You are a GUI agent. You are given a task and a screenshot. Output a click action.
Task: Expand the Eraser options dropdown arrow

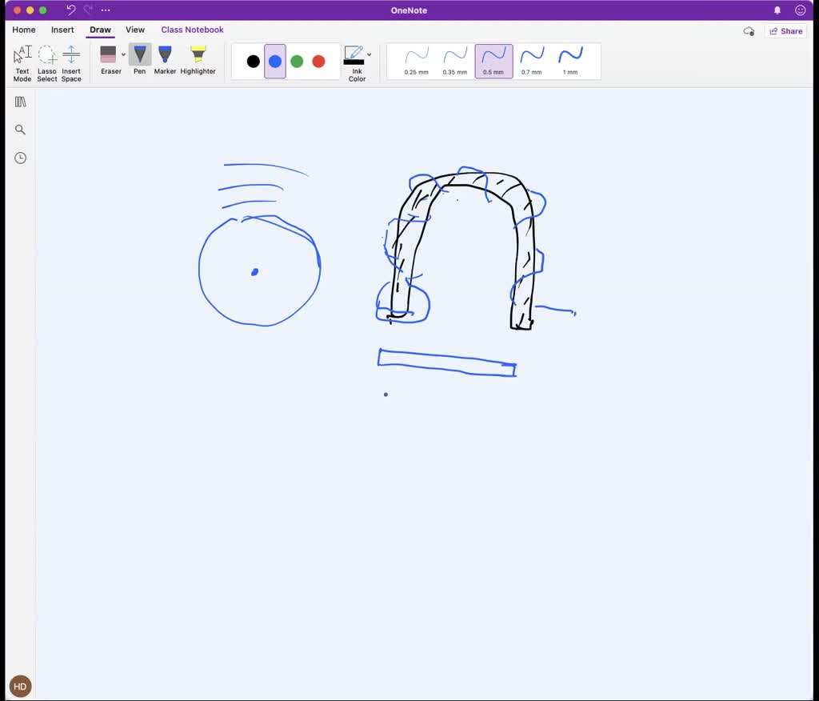point(123,55)
